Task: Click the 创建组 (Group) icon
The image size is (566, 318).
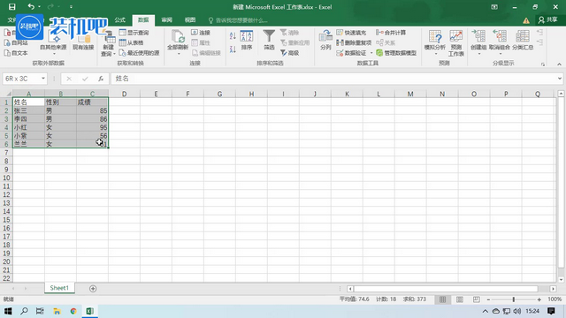Action: pos(478,36)
